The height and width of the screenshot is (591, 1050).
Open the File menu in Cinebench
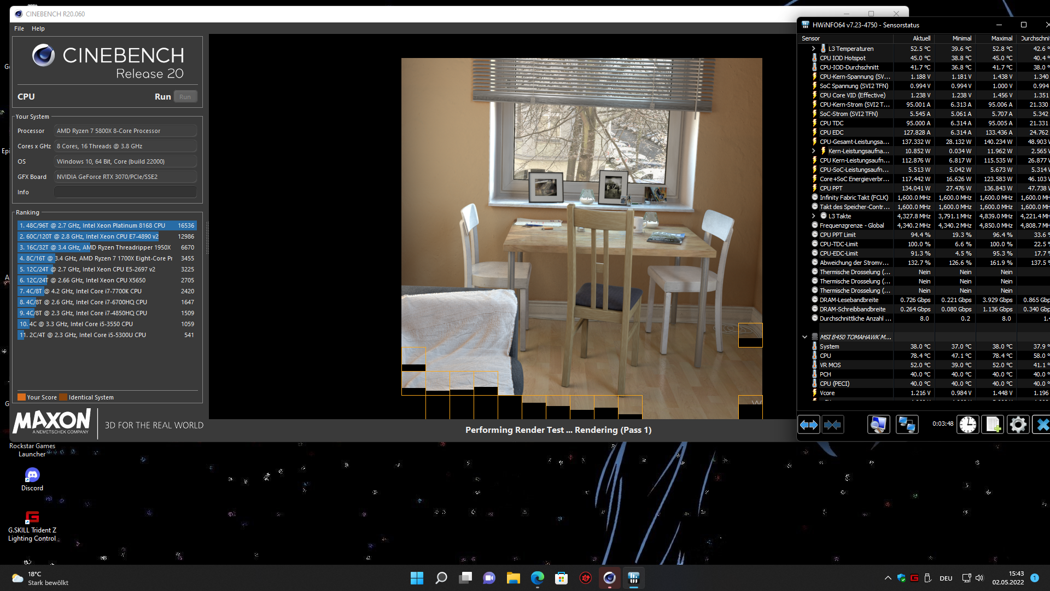[19, 28]
